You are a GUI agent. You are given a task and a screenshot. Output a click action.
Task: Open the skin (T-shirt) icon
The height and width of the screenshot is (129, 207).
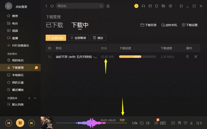coord(157,6)
